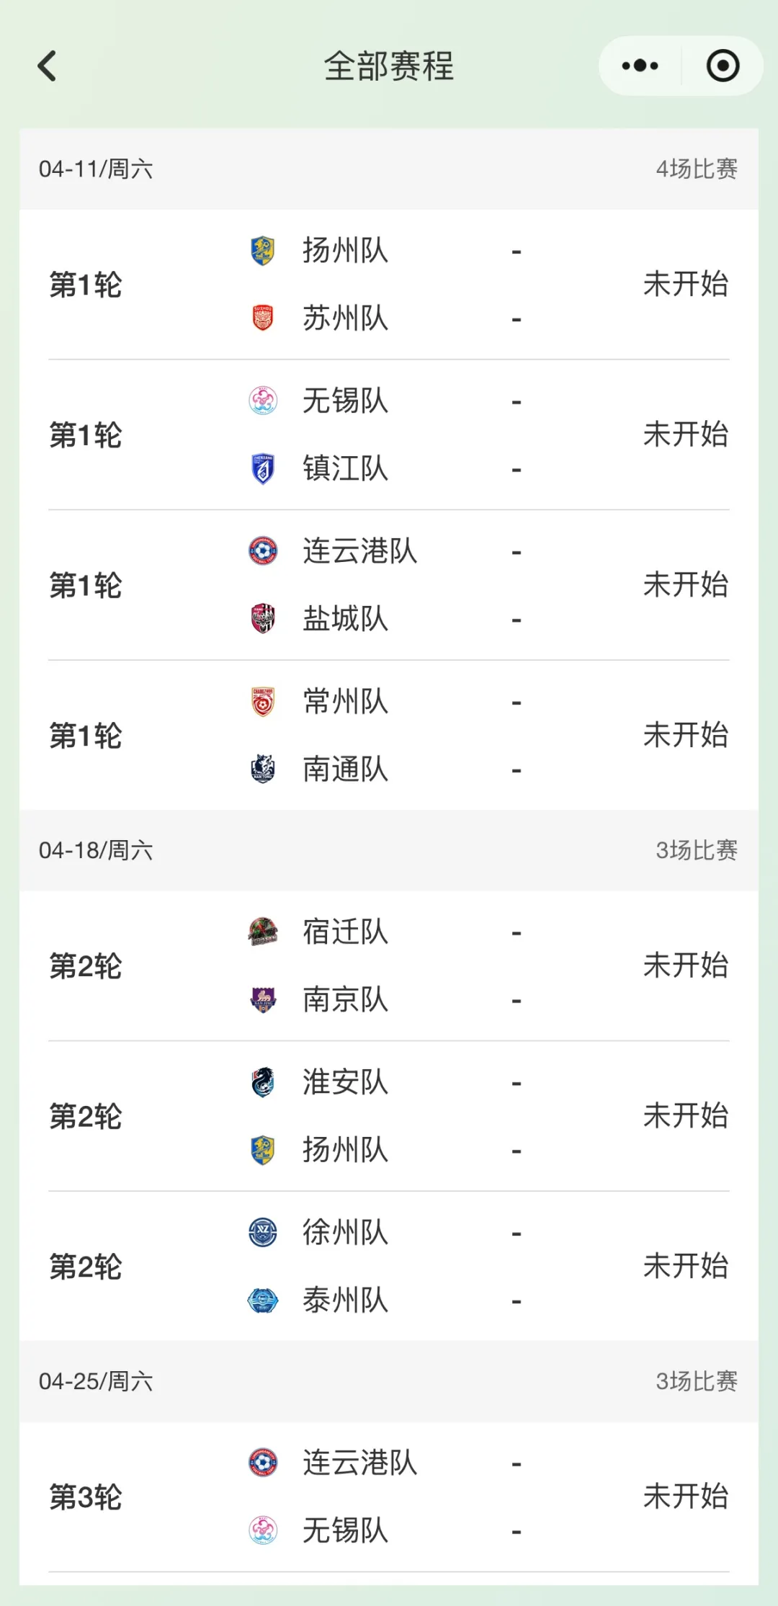Tap the Nanjing team purple crest
Screen dimensions: 778x1606
(263, 999)
